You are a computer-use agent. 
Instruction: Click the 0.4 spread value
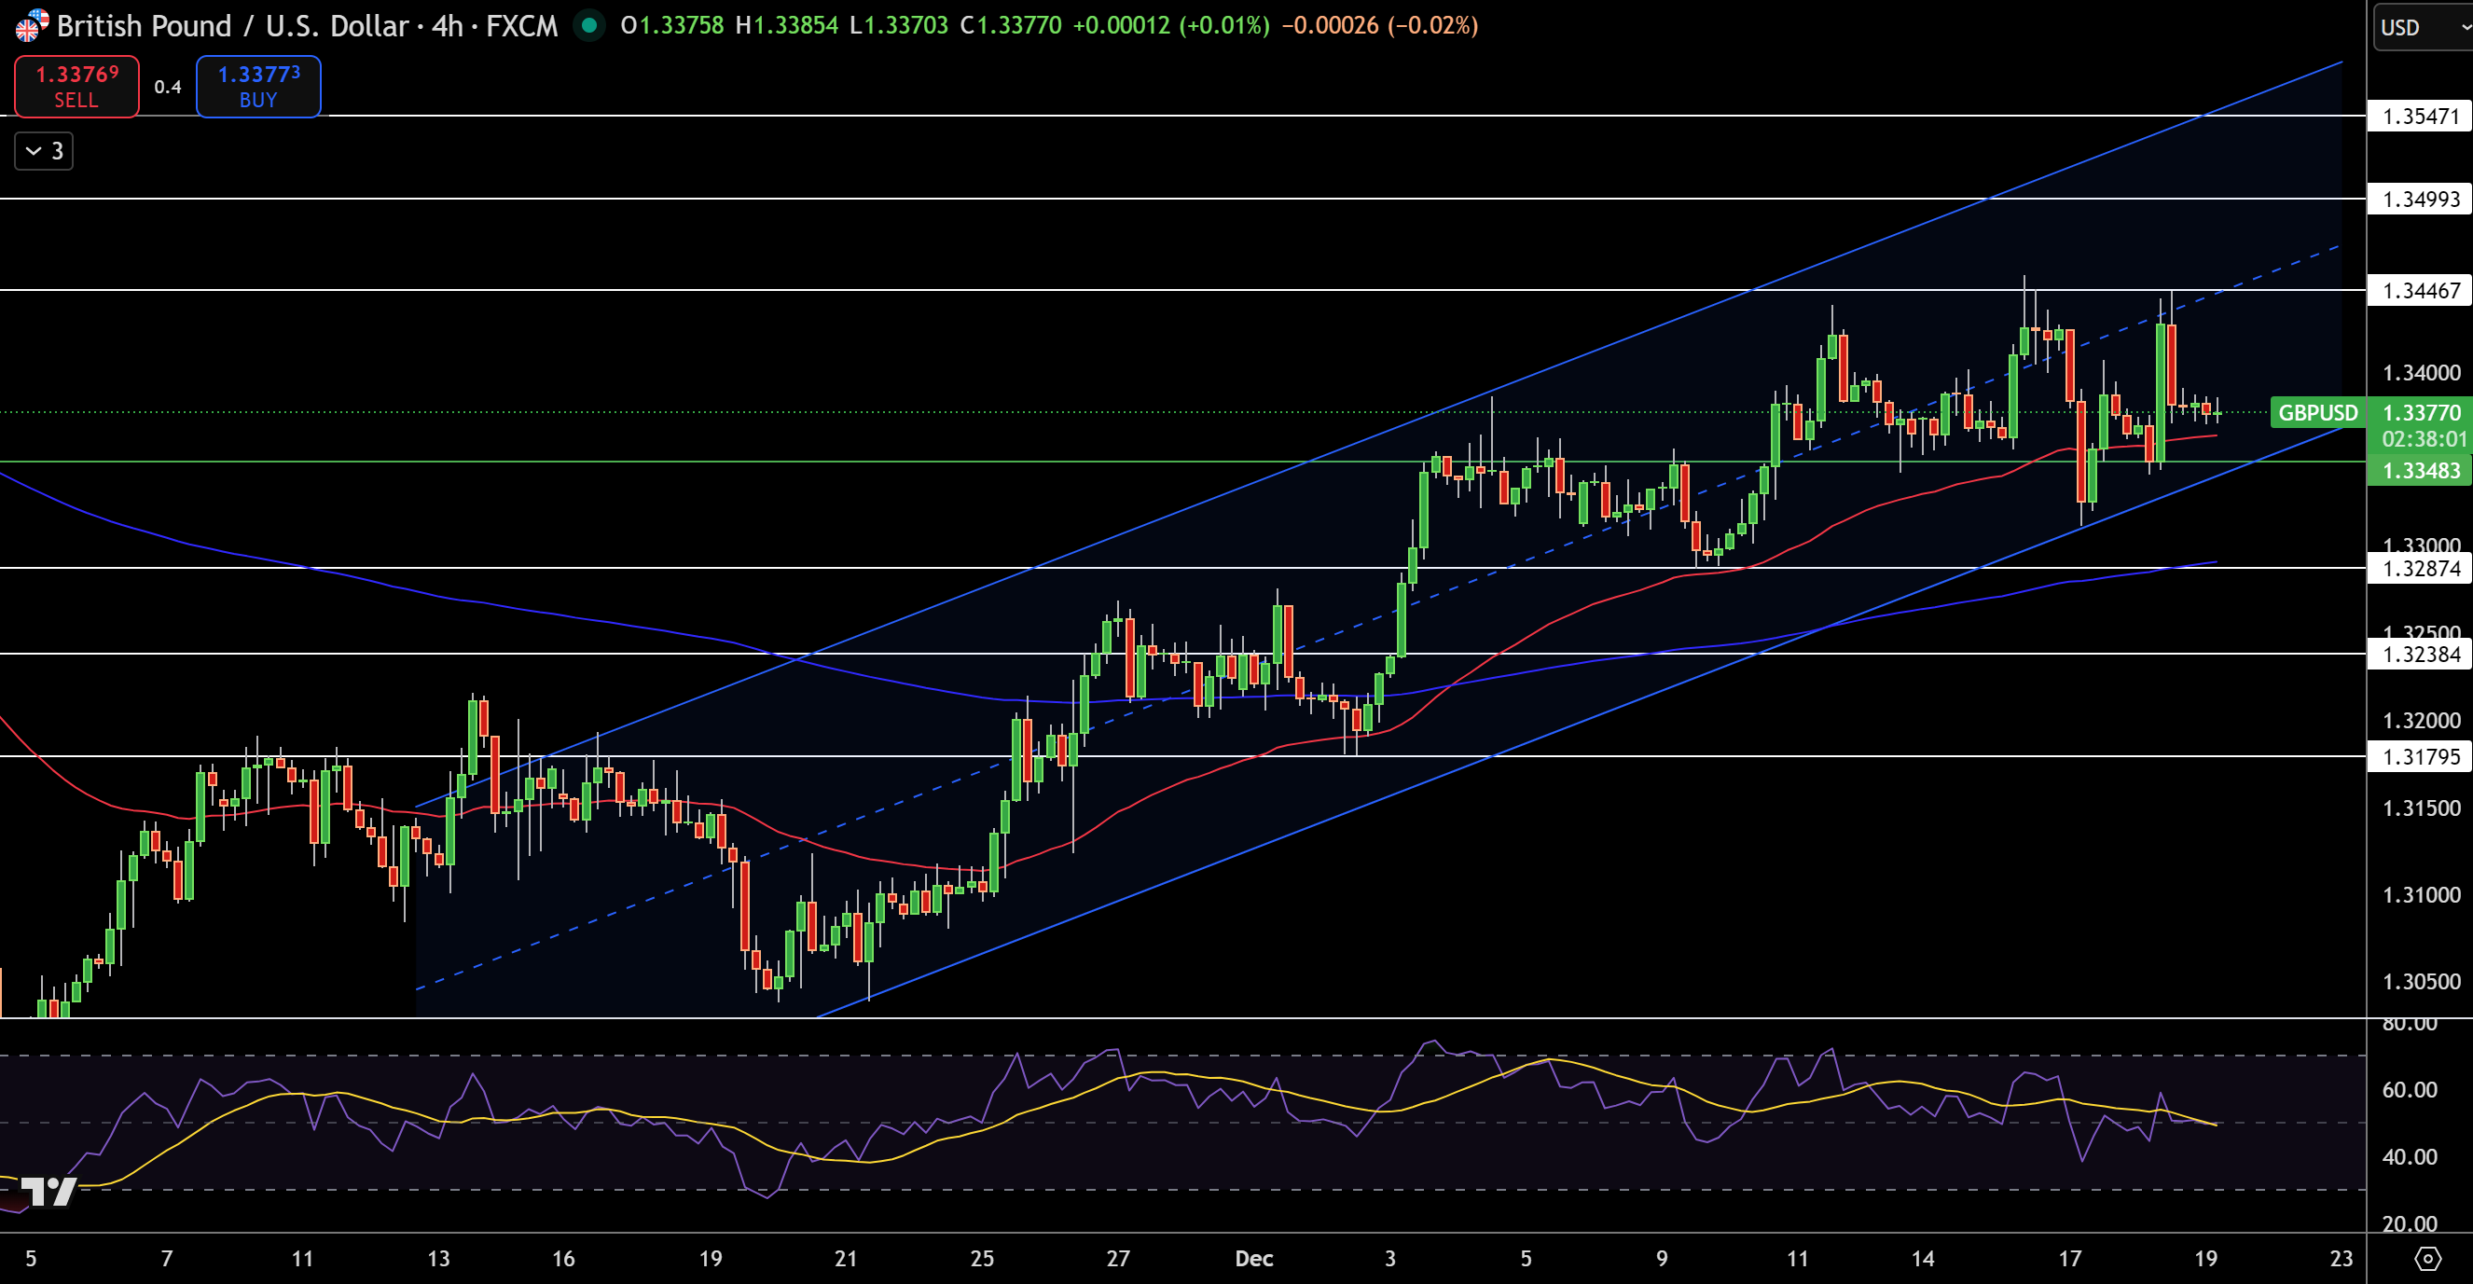tap(168, 87)
